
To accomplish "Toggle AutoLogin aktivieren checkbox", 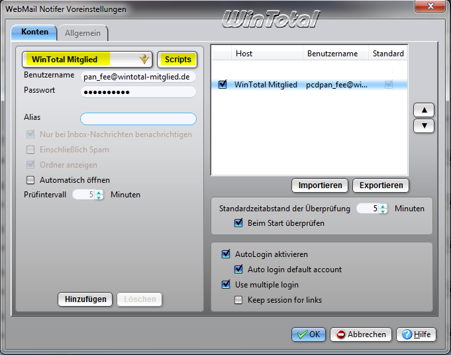I will [226, 254].
